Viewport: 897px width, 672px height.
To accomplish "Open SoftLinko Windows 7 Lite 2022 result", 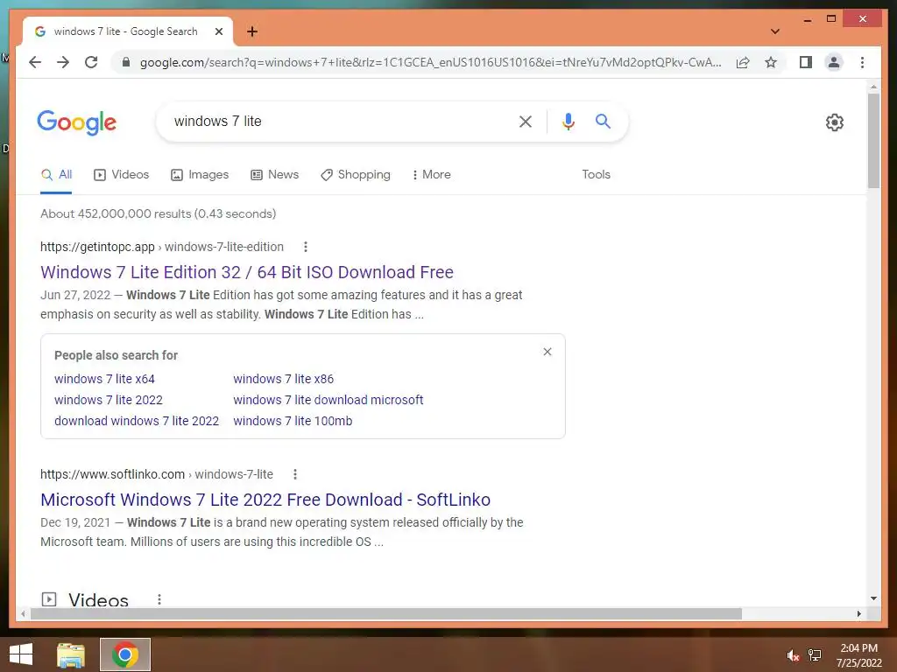I will pyautogui.click(x=265, y=500).
